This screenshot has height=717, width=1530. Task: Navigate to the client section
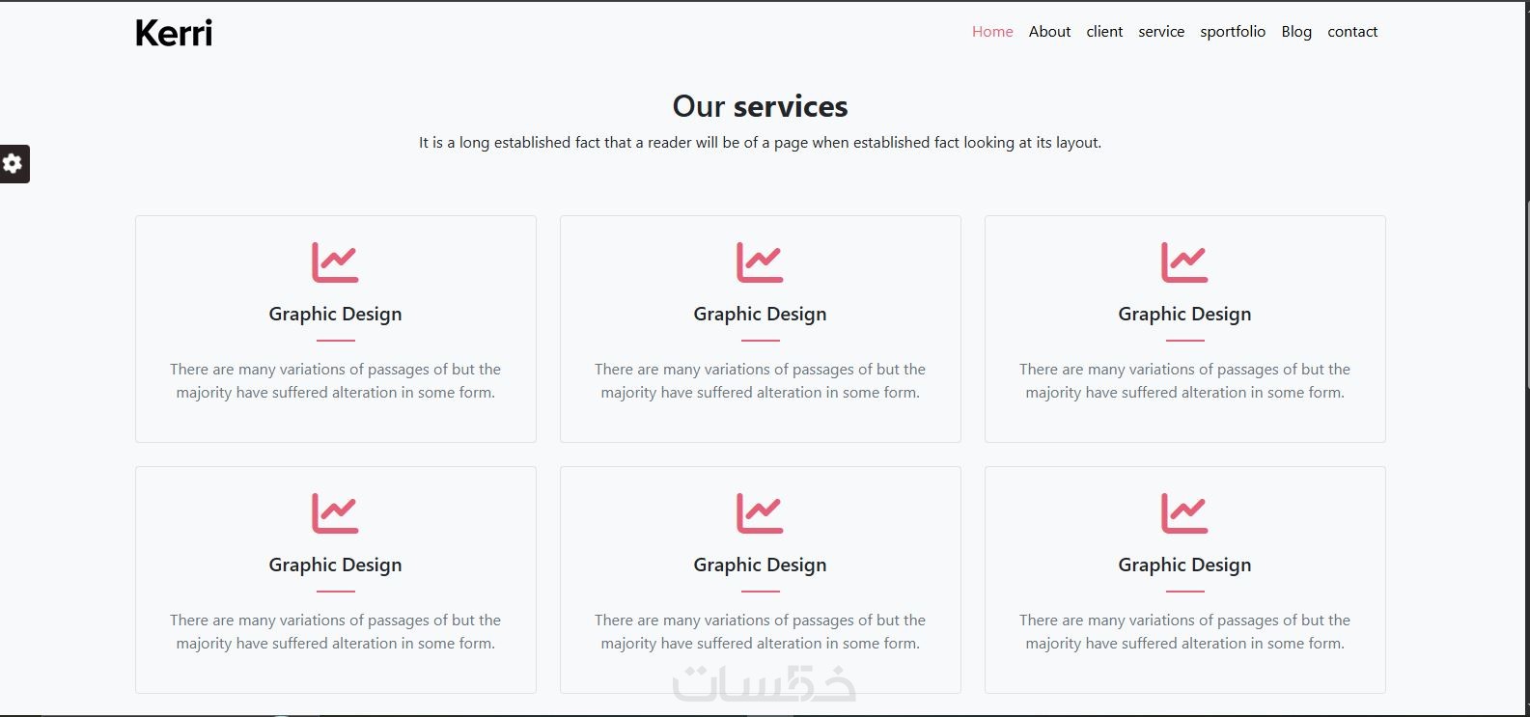pos(1104,32)
